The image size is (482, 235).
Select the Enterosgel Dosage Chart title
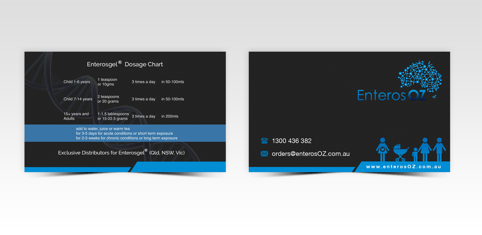coord(125,64)
